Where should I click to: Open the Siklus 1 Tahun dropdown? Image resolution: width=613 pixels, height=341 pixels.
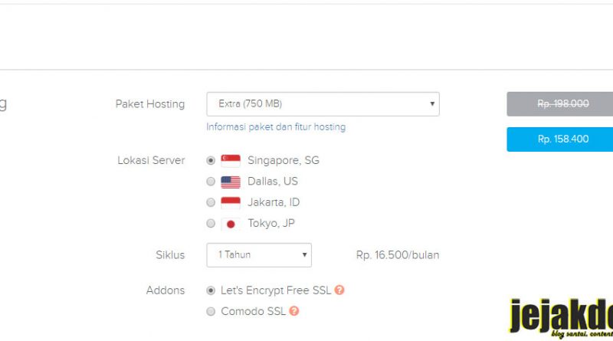click(259, 255)
